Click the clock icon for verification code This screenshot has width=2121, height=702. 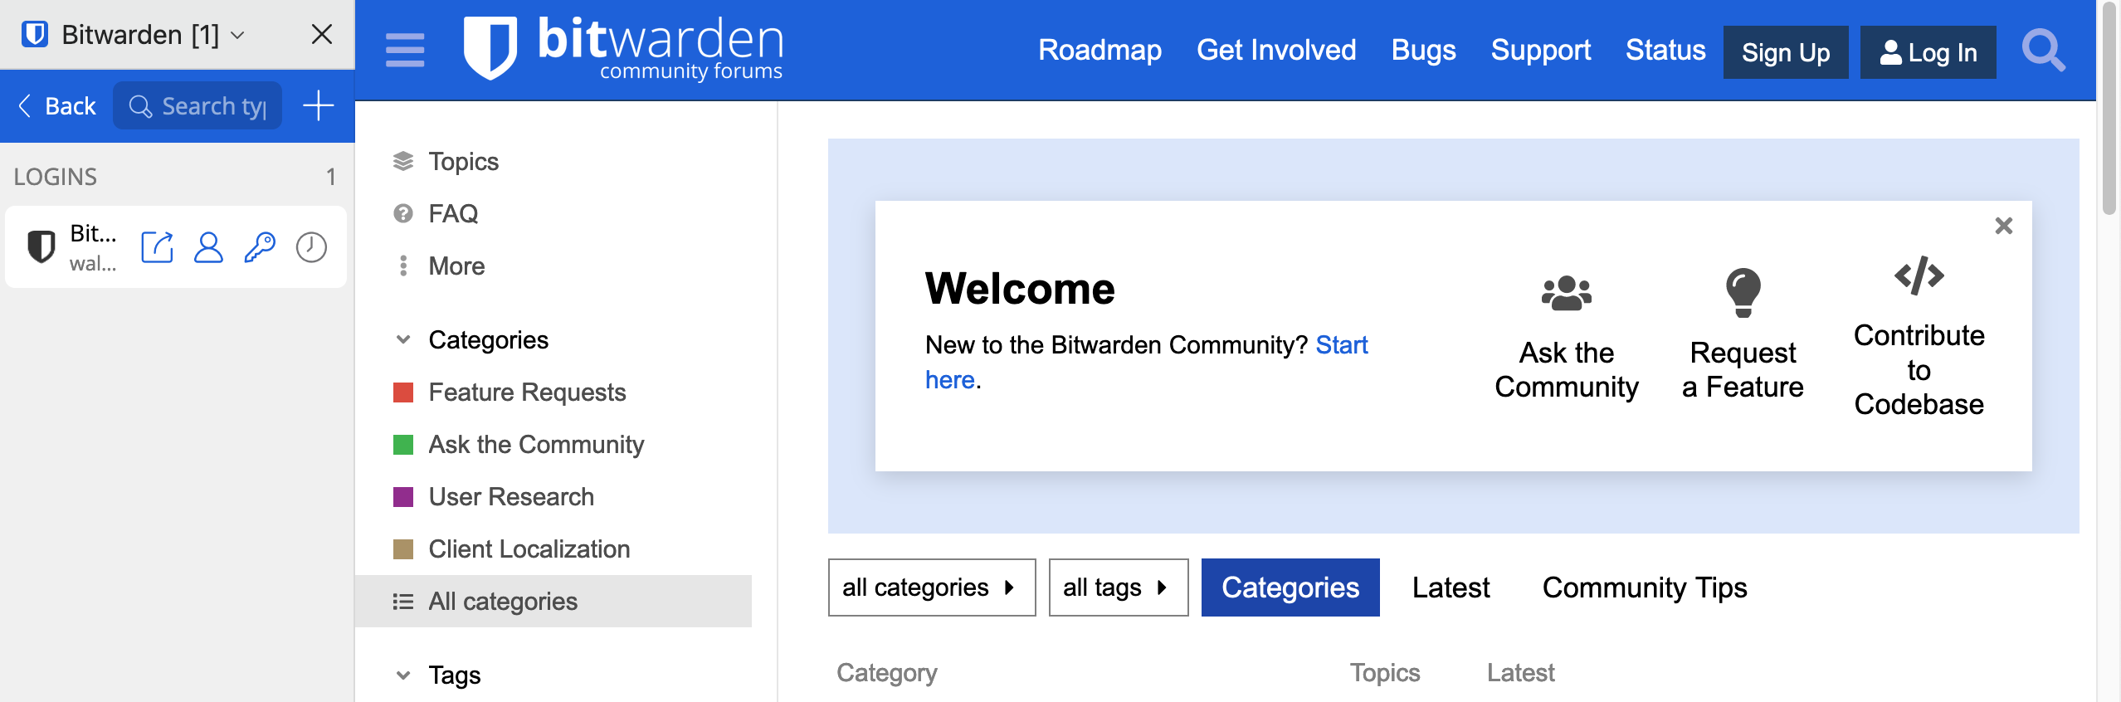311,247
